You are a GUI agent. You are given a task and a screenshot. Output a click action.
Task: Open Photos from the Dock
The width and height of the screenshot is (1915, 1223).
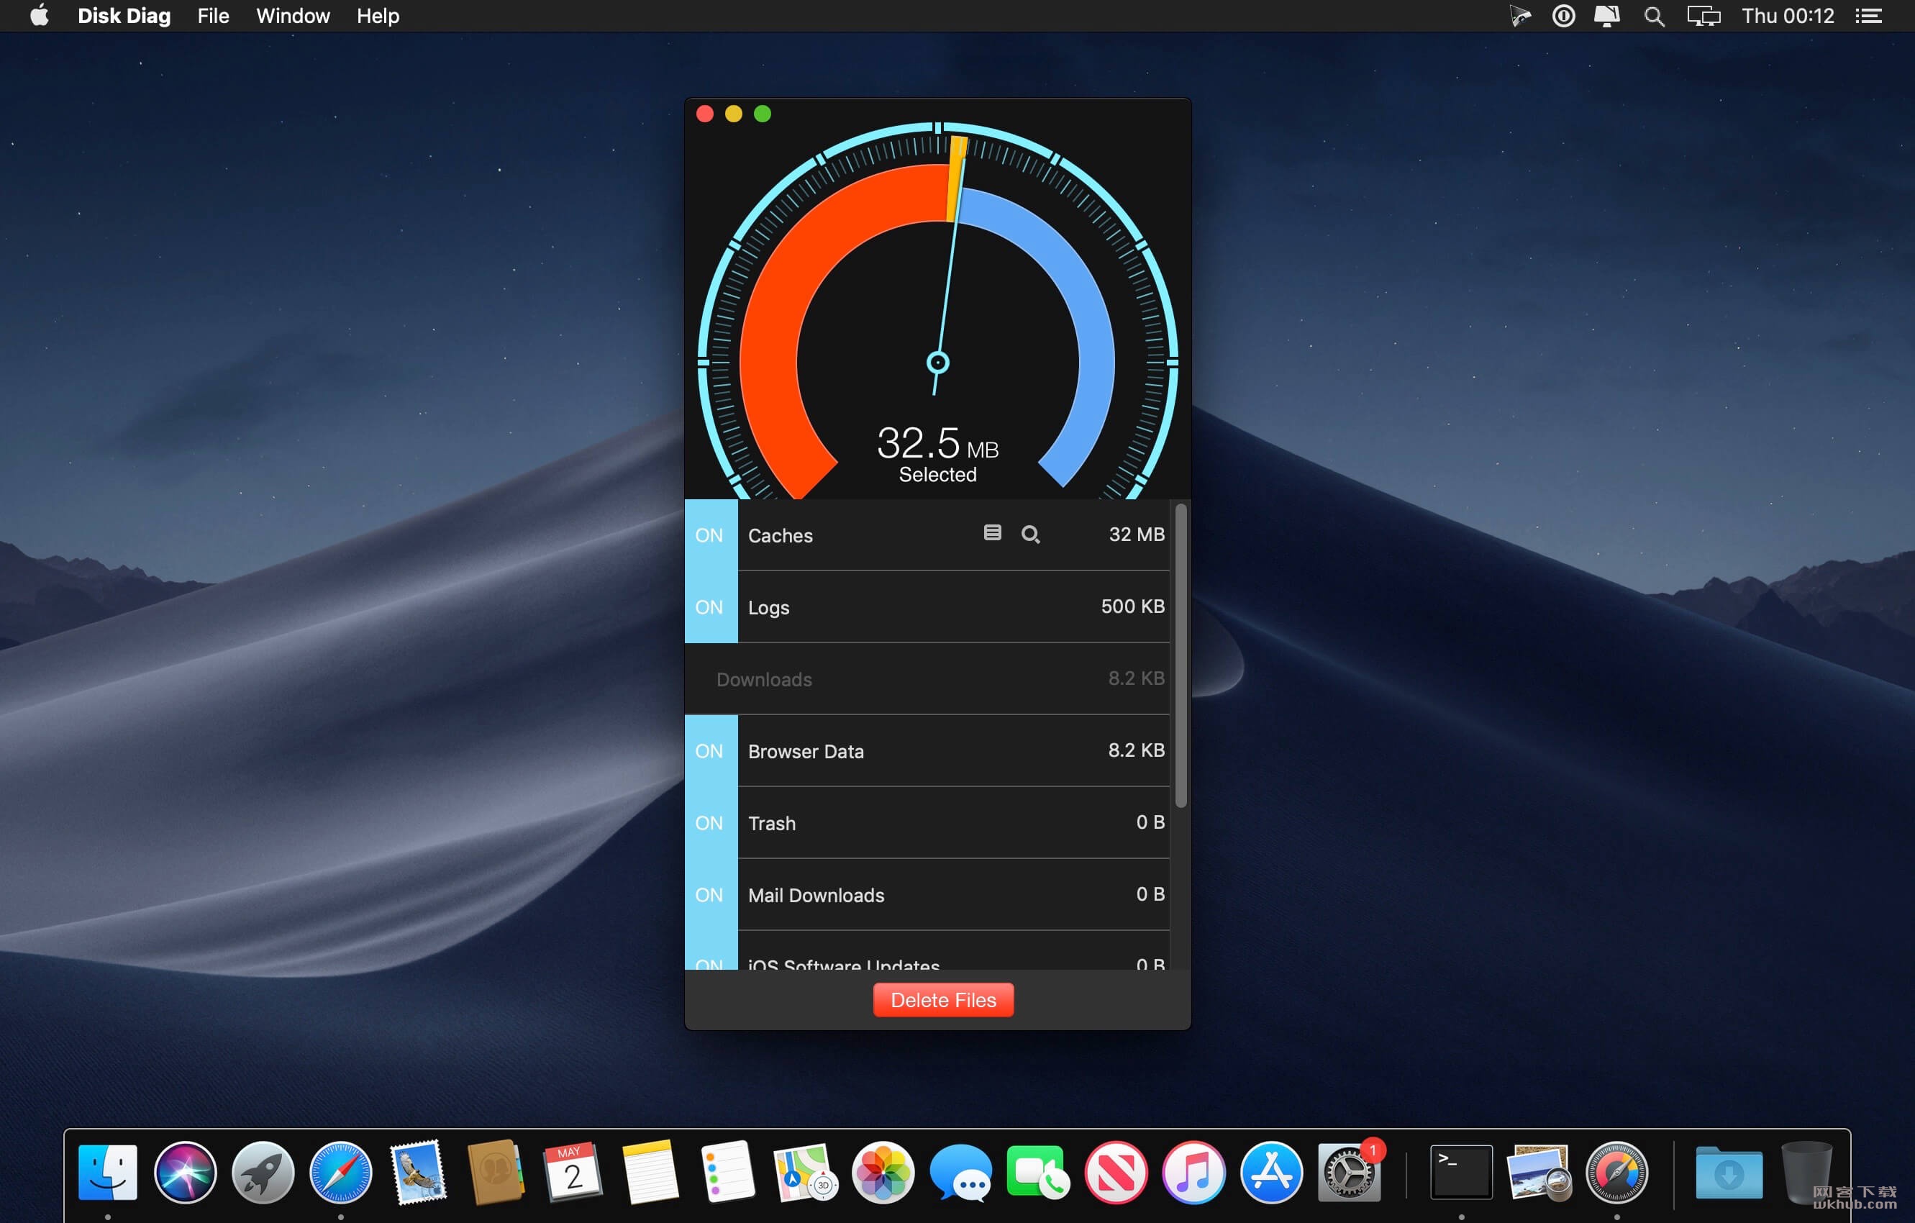tap(883, 1172)
